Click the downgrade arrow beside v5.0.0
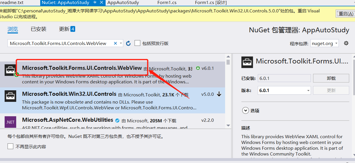The image size is (355, 163). [219, 94]
